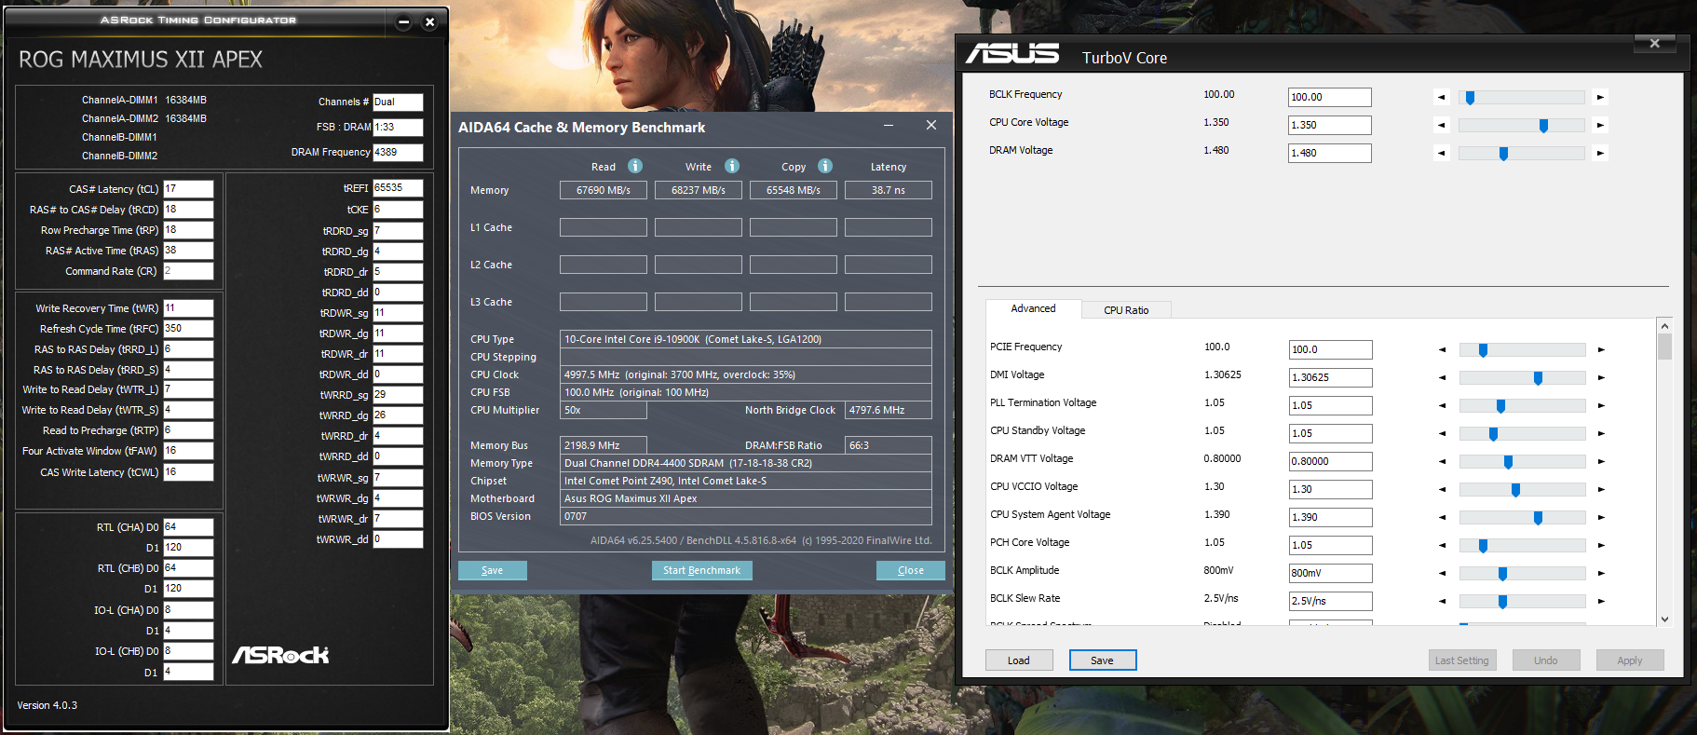The width and height of the screenshot is (1697, 735).
Task: Minimize the AIDA64 benchmark window
Action: click(889, 125)
